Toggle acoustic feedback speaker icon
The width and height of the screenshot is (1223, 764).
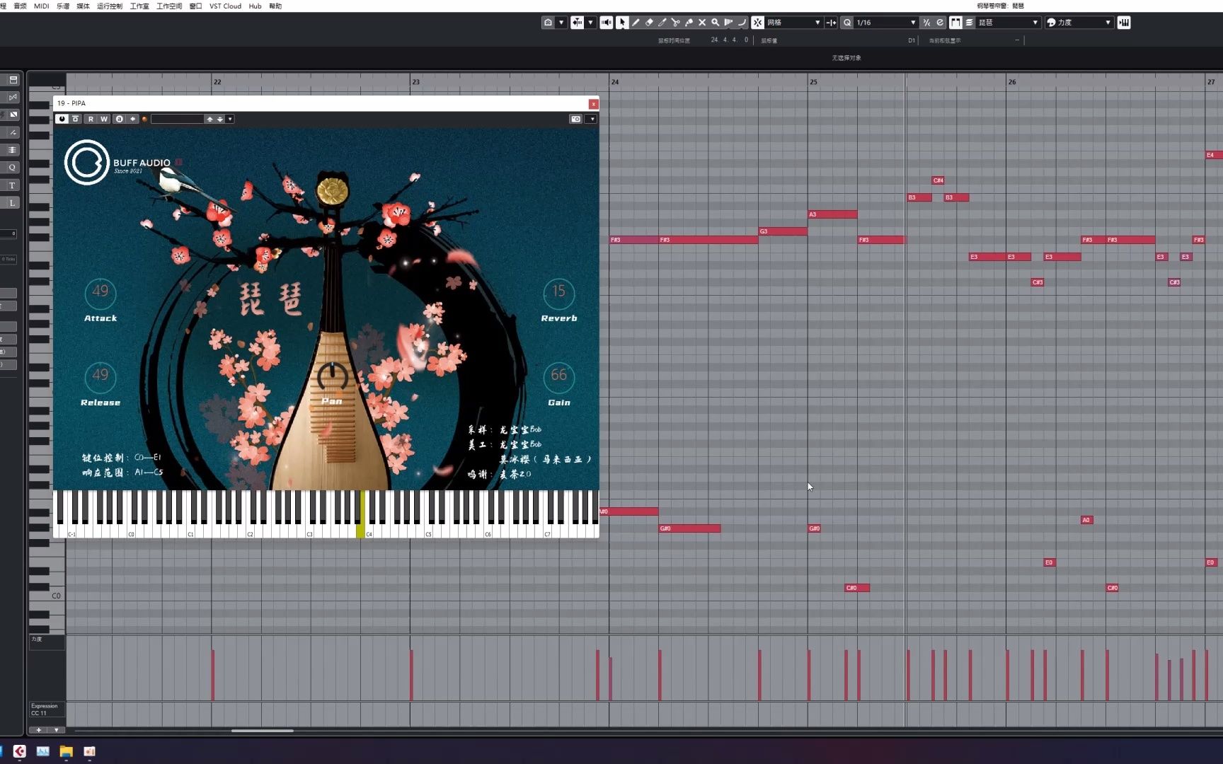607,23
